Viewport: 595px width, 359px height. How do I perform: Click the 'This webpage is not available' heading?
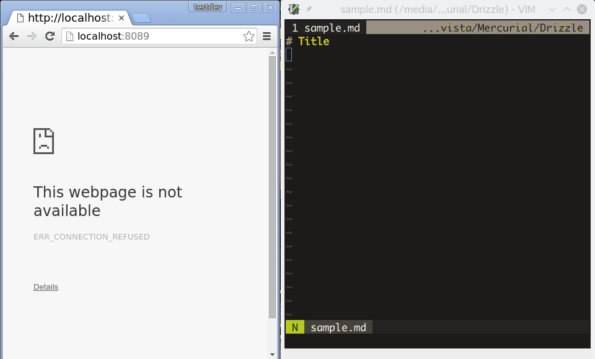click(108, 201)
